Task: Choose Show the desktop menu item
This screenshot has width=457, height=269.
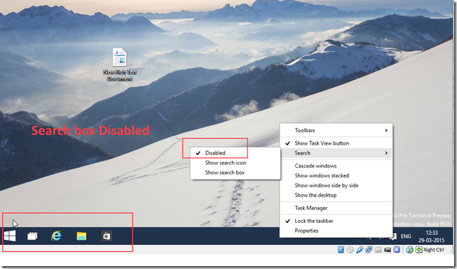Action: point(336,195)
